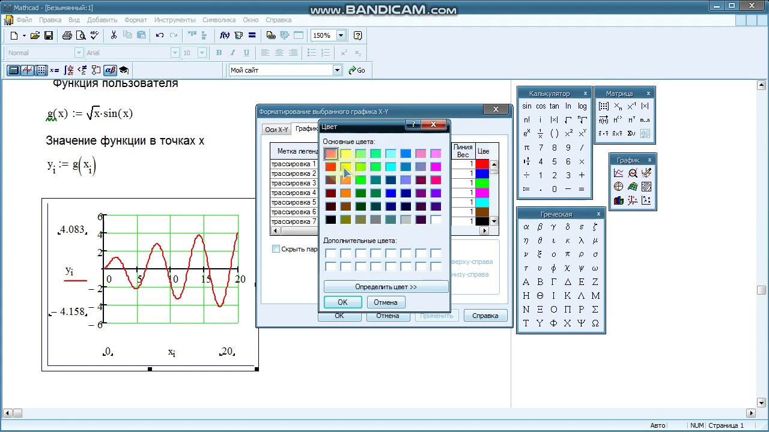Image resolution: width=769 pixels, height=432 pixels.
Task: Select трассировка 5 legend label row
Action: point(294,202)
